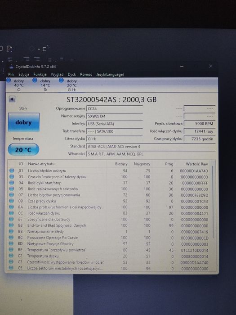Click the Tryb transferu field SATA/300
Screen dimensions: 236x315
point(114,131)
